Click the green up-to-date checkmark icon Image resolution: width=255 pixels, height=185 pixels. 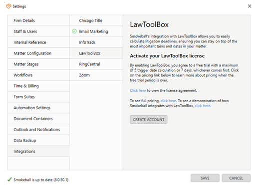pos(9,180)
